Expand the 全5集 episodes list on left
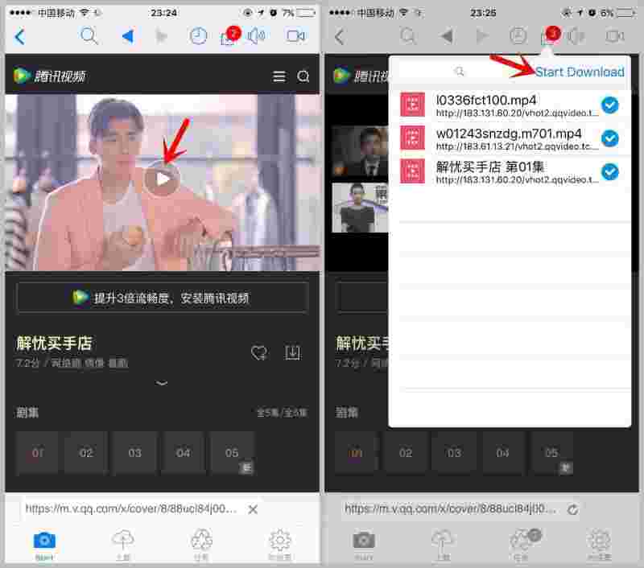 pos(281,413)
